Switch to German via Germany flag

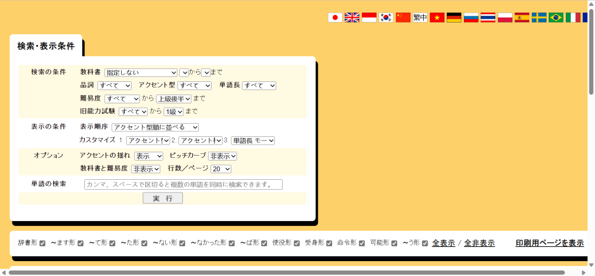454,18
